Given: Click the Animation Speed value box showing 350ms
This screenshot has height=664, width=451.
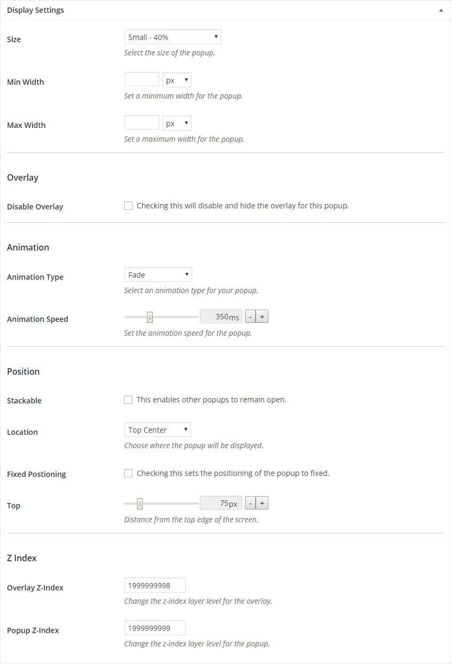Looking at the screenshot, I should pos(220,316).
